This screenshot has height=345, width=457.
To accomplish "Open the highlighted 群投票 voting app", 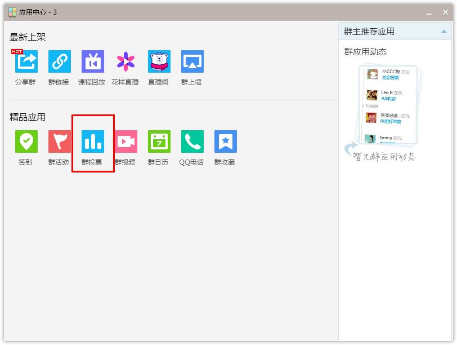I will 92,143.
